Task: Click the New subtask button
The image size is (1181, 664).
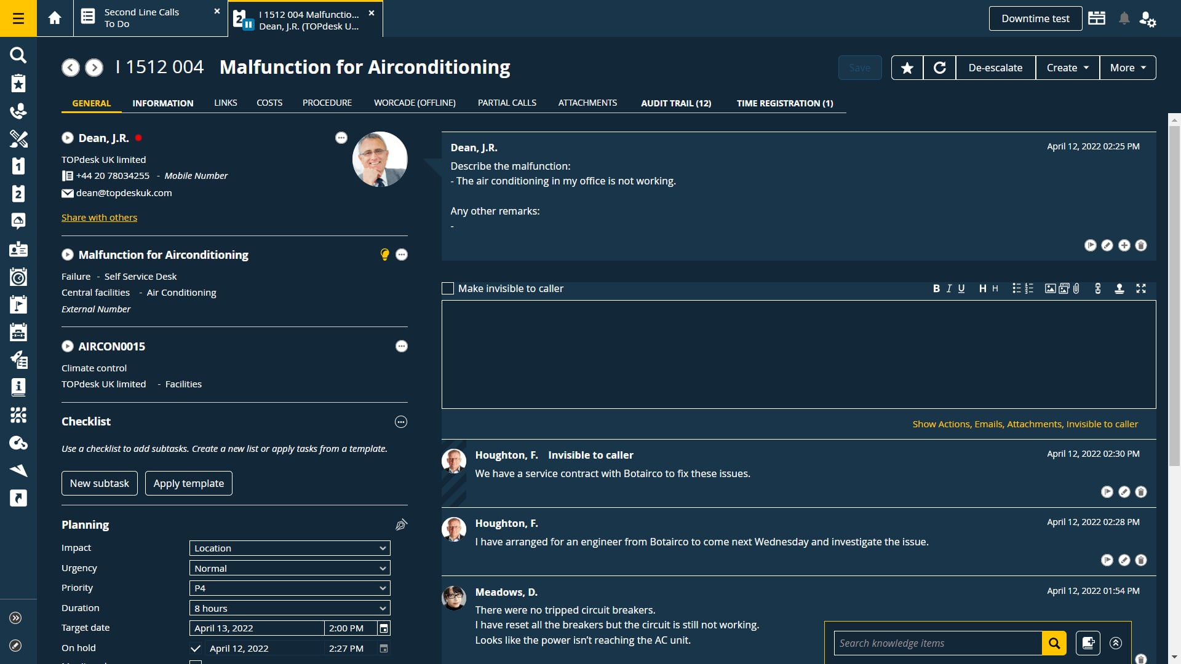Action: [x=100, y=483]
